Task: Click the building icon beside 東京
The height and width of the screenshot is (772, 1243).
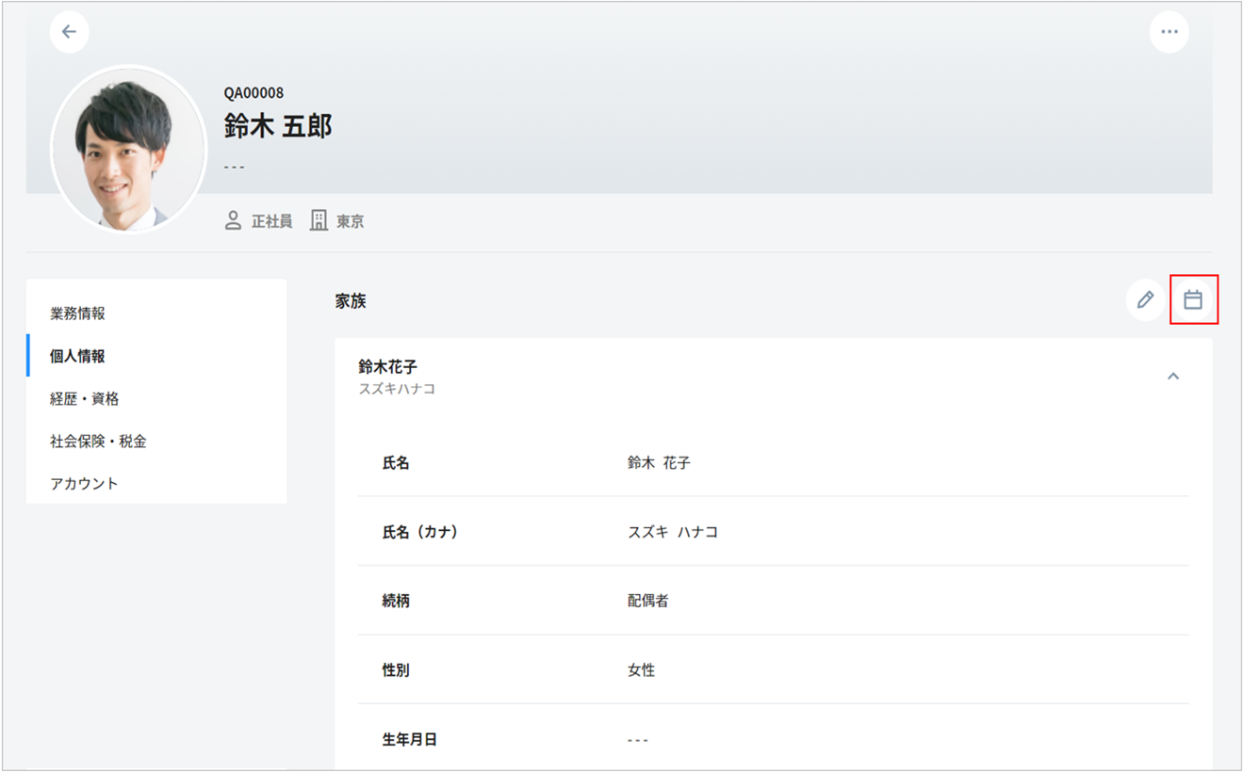Action: (x=319, y=221)
